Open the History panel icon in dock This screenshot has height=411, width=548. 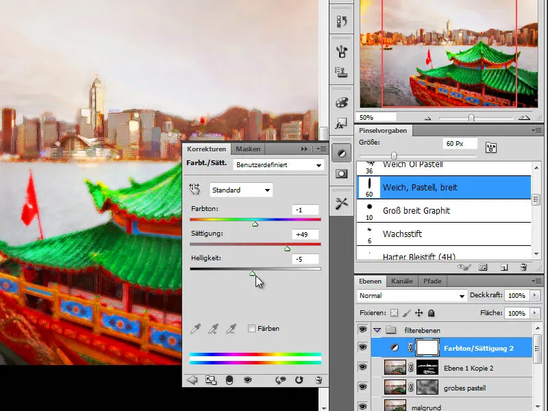point(341,22)
